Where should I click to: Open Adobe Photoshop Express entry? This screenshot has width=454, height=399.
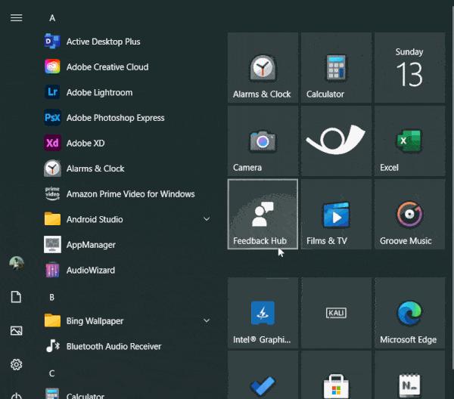127,118
